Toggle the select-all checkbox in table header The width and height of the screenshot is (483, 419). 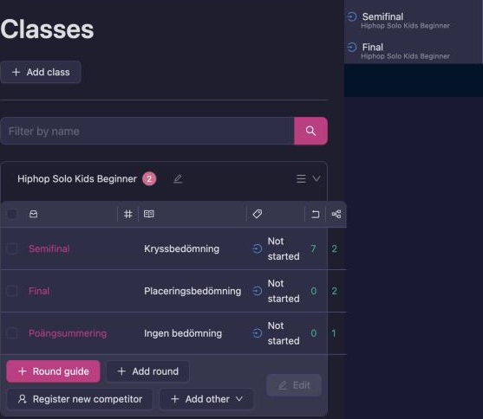[12, 214]
